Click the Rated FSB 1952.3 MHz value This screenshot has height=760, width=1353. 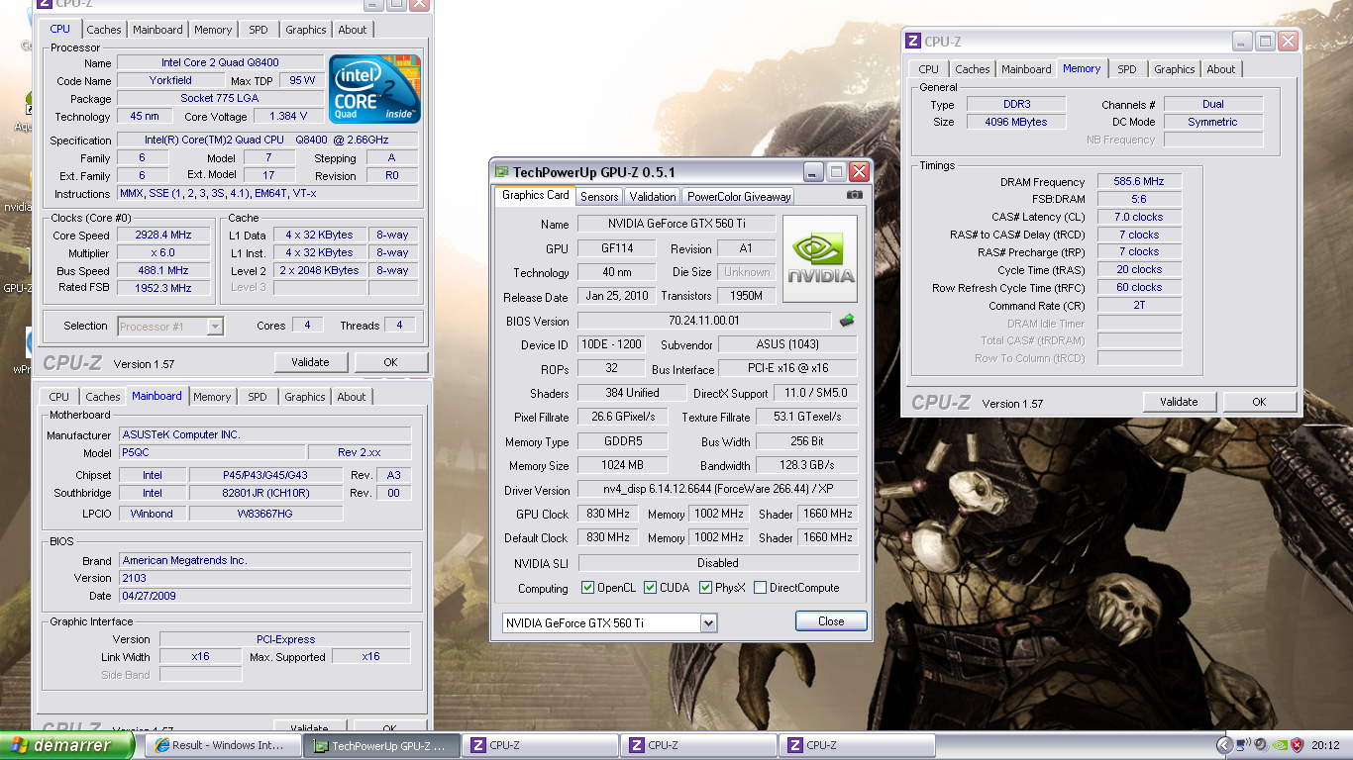click(x=163, y=288)
